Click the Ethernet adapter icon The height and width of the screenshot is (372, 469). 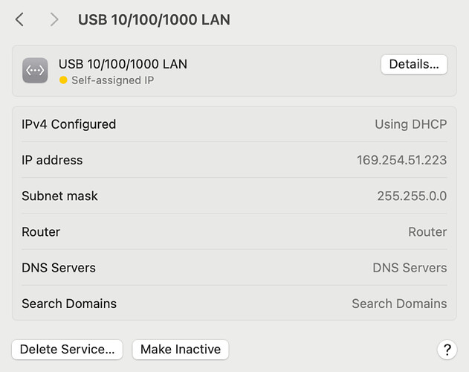coord(35,71)
